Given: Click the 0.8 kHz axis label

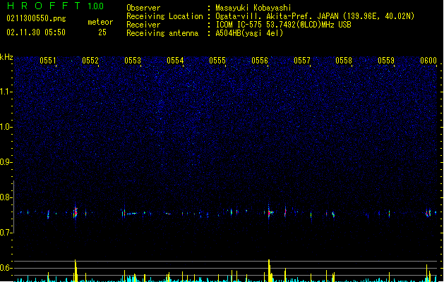Looking at the screenshot, I should point(6,197).
